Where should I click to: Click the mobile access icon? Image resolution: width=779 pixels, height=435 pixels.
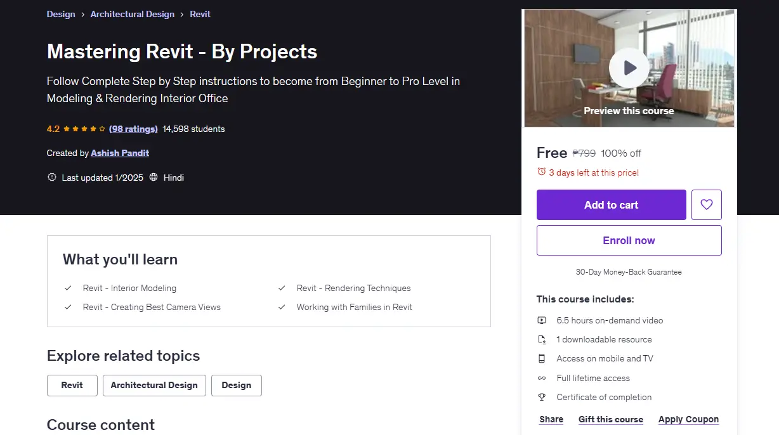(542, 358)
